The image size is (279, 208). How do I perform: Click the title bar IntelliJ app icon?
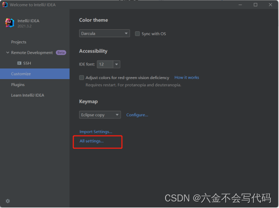coord(5,5)
